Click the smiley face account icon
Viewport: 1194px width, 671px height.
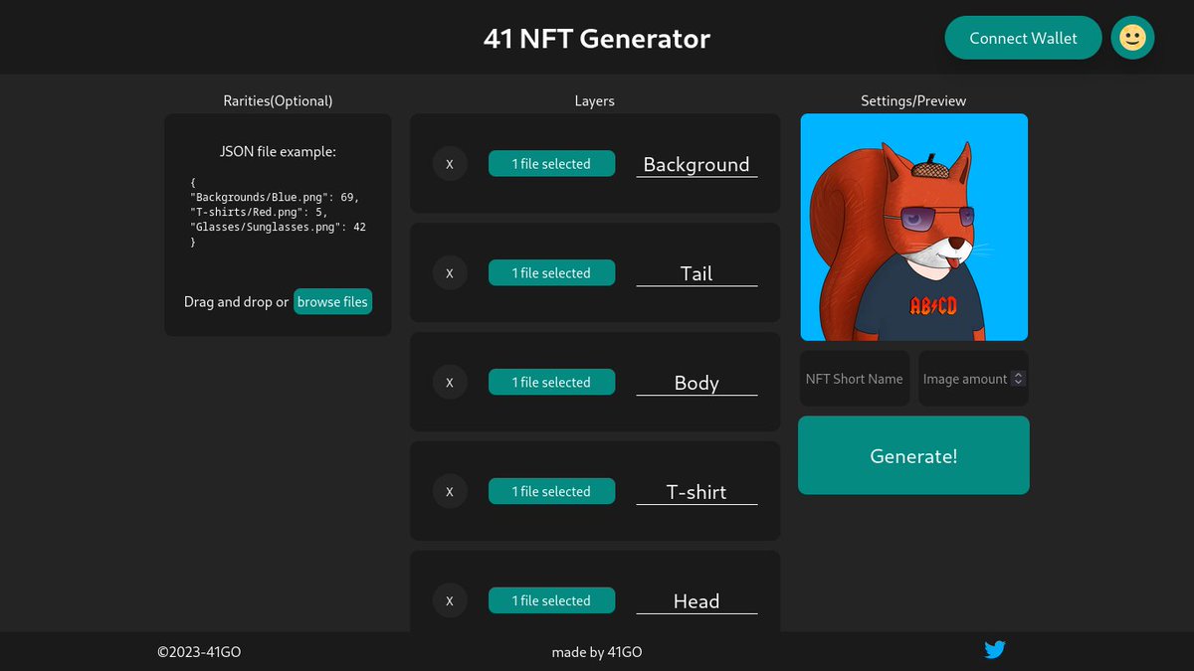(1132, 38)
